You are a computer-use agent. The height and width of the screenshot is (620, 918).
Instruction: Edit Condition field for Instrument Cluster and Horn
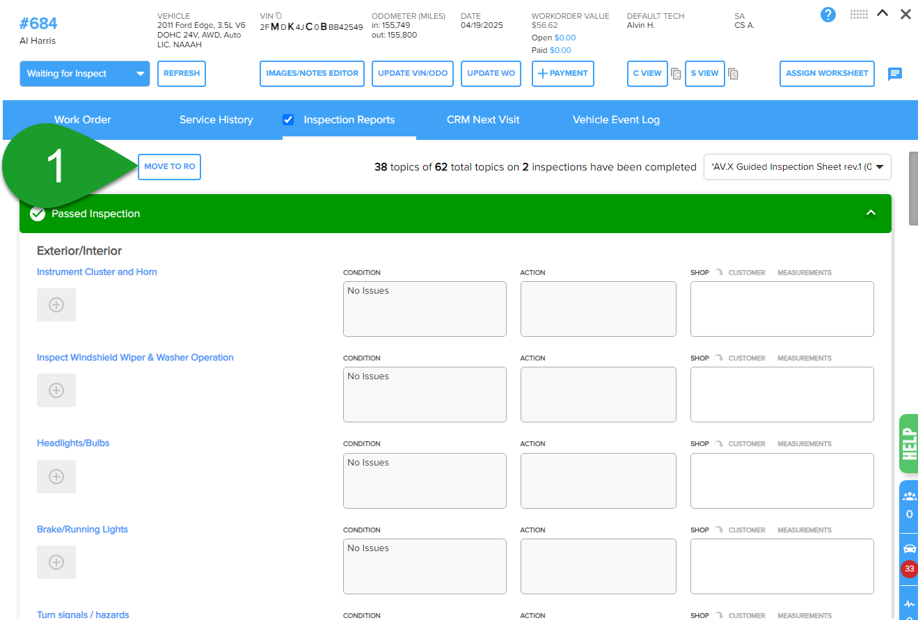[x=425, y=309]
